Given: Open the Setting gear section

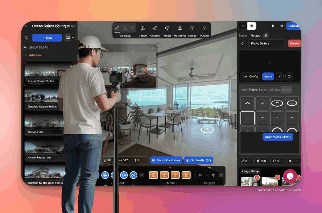Looking at the screenshot, I should pyautogui.click(x=192, y=31).
